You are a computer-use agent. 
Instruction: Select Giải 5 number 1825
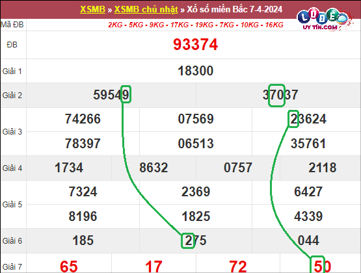pyautogui.click(x=196, y=216)
